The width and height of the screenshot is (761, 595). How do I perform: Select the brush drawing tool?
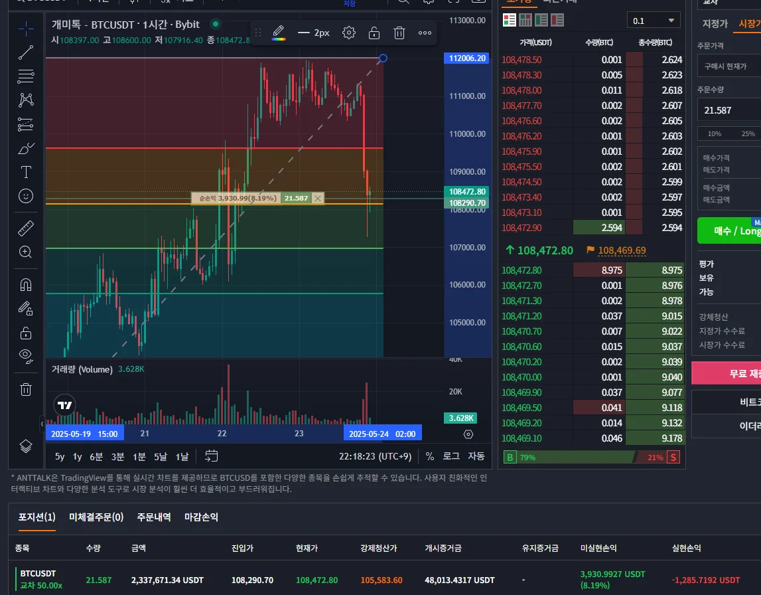click(26, 148)
